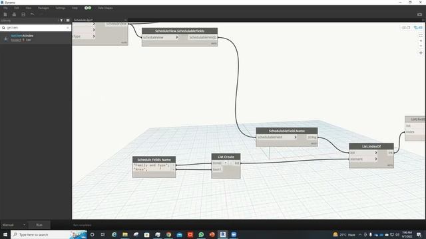Click List.IndexOf list input port chevron
This screenshot has width=426, height=239.
point(375,153)
